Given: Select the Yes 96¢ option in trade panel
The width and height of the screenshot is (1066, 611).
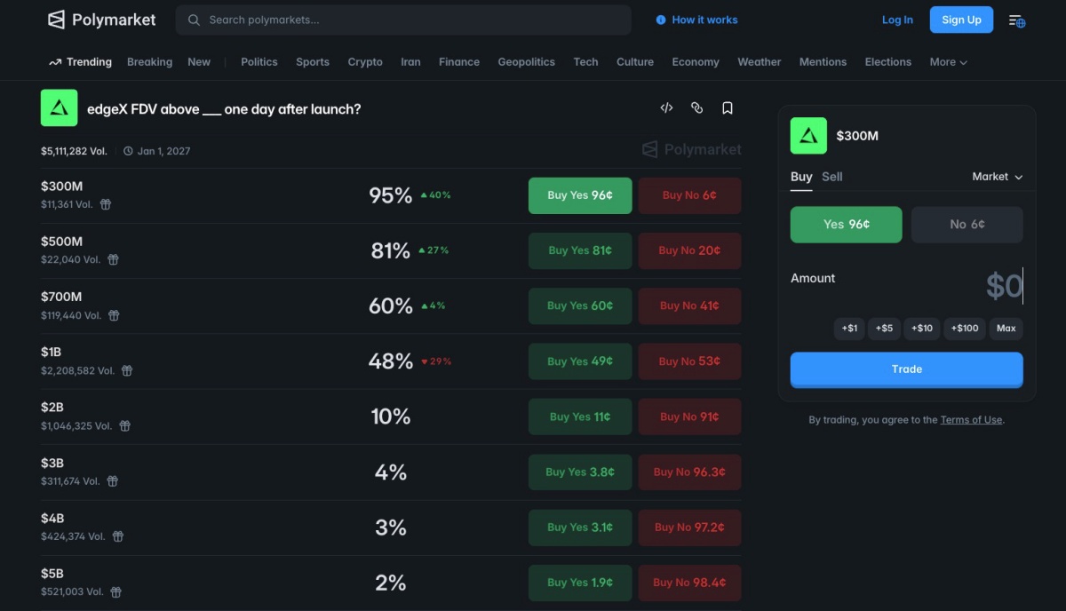Looking at the screenshot, I should coord(846,225).
